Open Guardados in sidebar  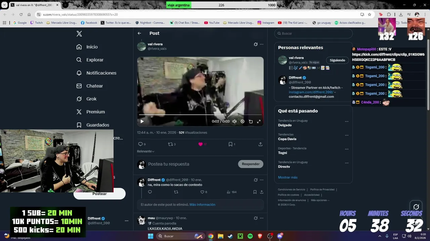(x=92, y=125)
